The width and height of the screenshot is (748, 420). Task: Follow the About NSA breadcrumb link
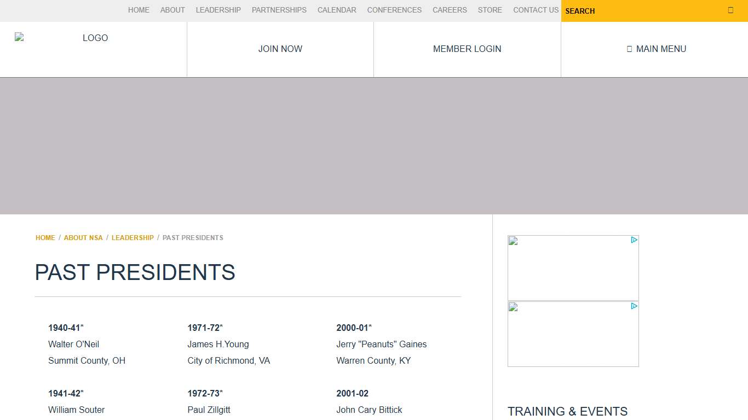coord(83,238)
